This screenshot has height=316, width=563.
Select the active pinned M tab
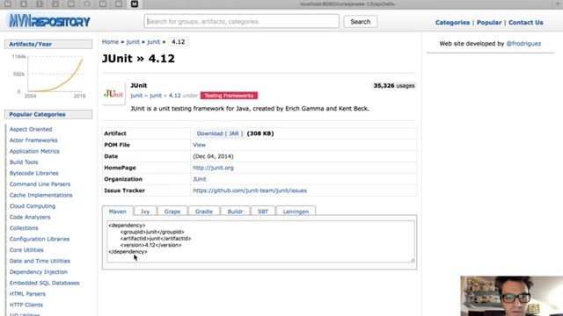tap(135, 4)
